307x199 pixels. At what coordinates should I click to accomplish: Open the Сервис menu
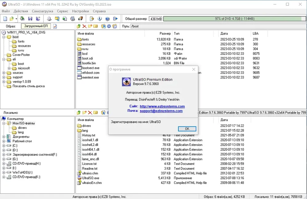[63, 11]
